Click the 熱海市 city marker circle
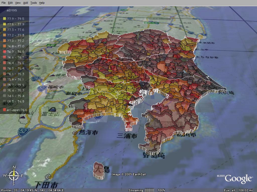 [x=75, y=133]
